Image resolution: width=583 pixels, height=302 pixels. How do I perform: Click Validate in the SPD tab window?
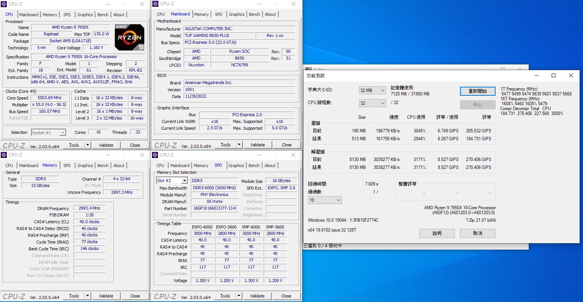[x=257, y=296]
